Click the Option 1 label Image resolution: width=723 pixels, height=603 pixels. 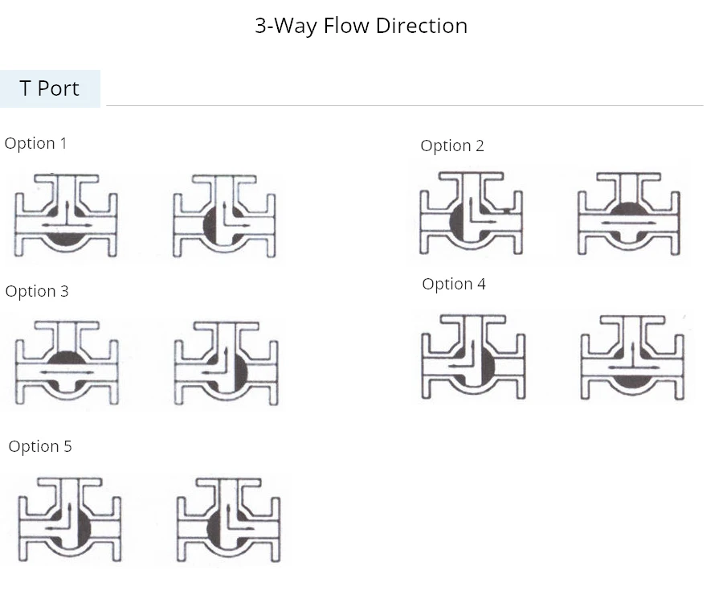[35, 143]
